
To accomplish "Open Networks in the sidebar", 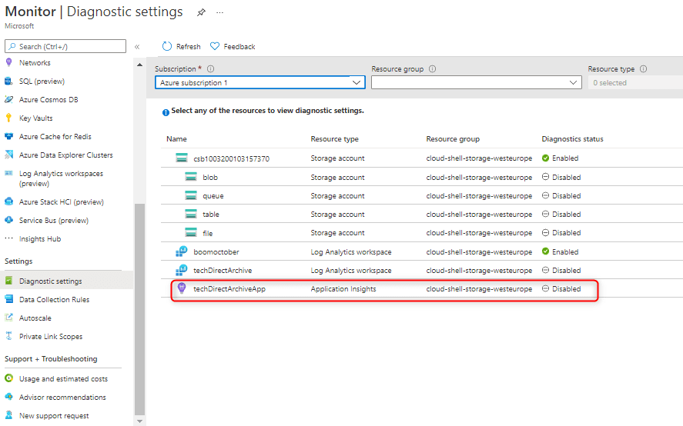I will click(x=35, y=62).
